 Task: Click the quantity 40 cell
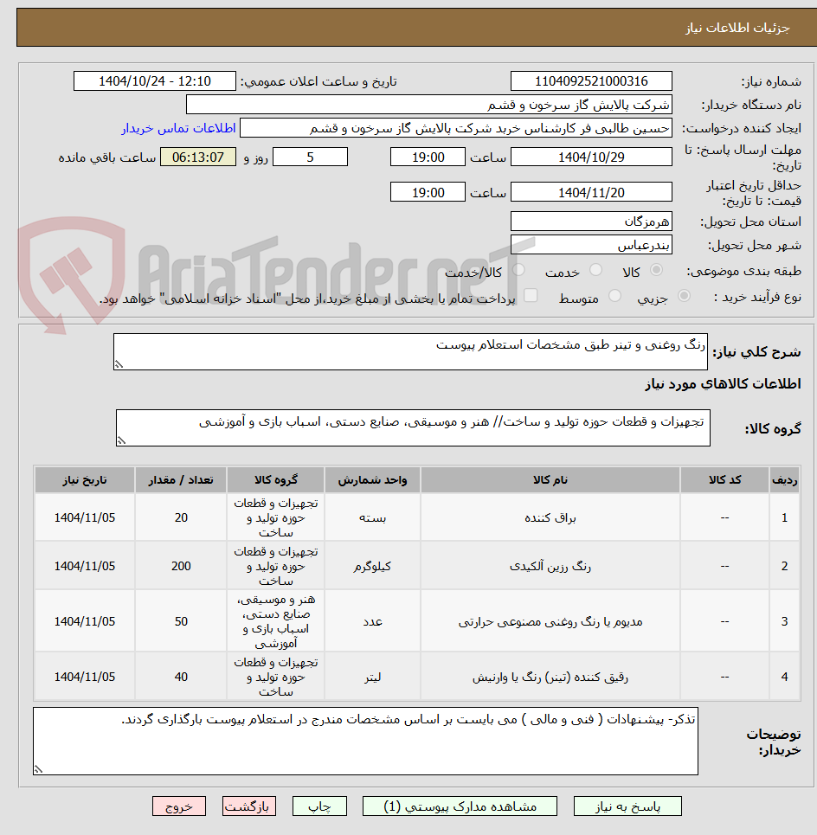click(181, 677)
